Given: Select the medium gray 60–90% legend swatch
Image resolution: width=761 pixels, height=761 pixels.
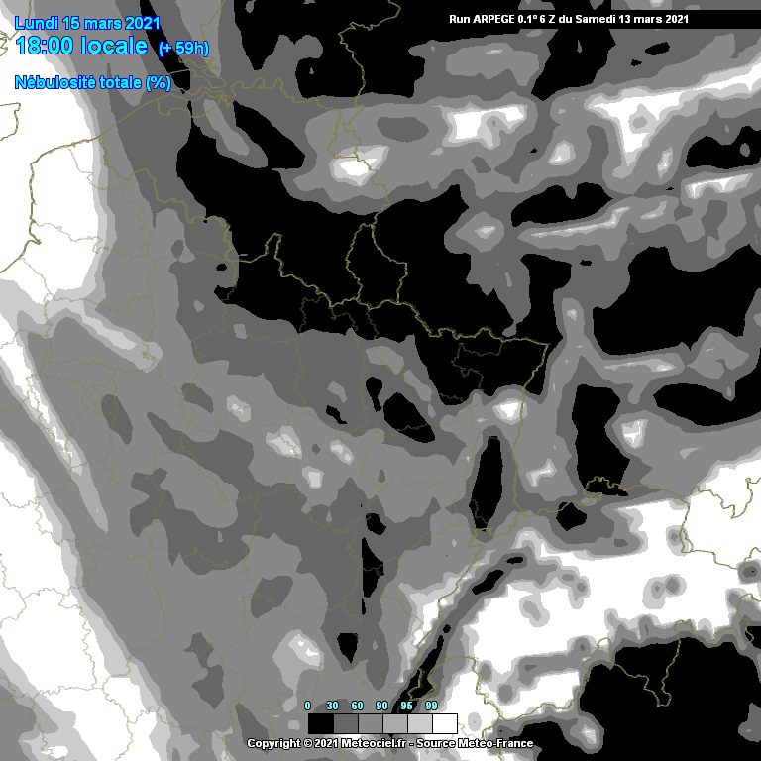Looking at the screenshot, I should pyautogui.click(x=370, y=723).
